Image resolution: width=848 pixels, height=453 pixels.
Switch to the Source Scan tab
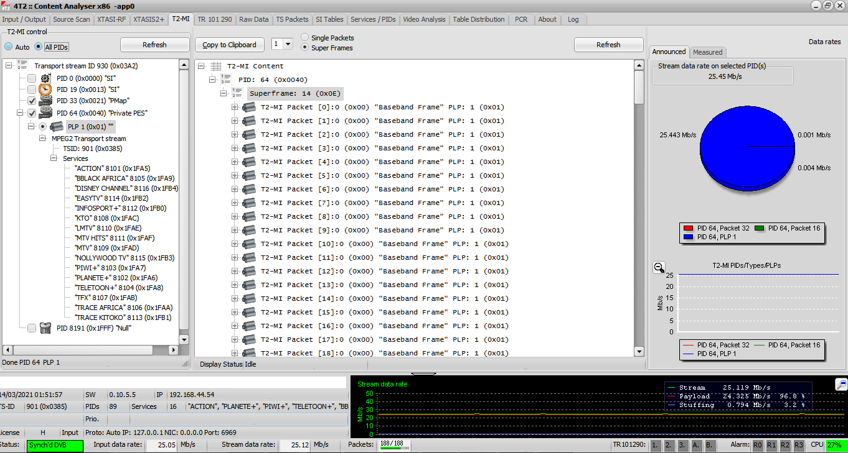click(x=72, y=19)
